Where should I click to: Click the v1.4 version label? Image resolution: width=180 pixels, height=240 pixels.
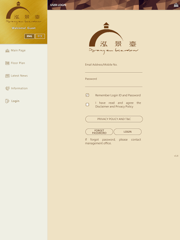point(176,156)
